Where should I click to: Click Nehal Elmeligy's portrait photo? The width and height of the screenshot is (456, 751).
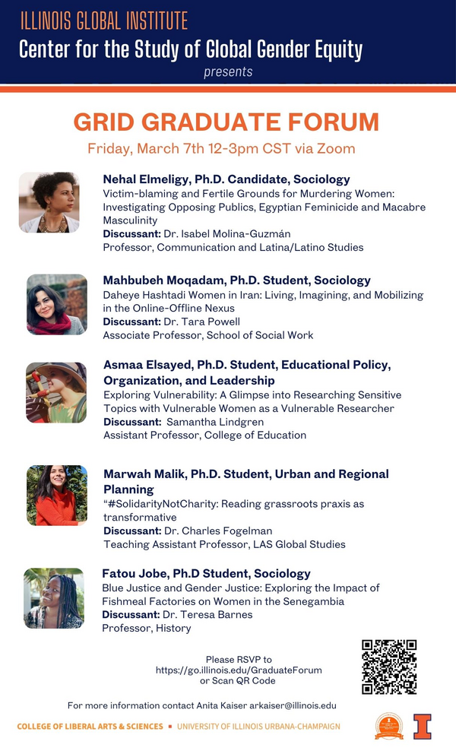click(49, 202)
